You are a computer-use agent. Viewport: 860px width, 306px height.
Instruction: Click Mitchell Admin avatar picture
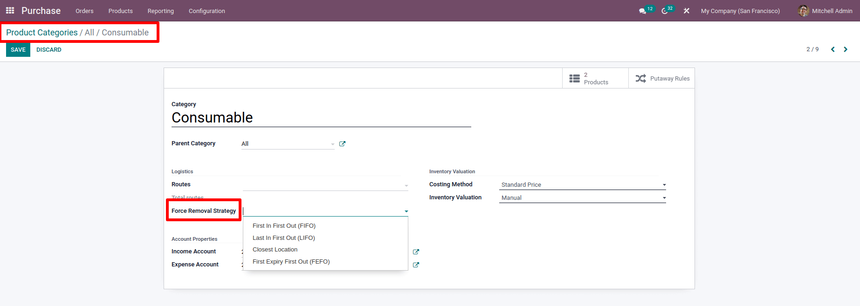pyautogui.click(x=804, y=11)
